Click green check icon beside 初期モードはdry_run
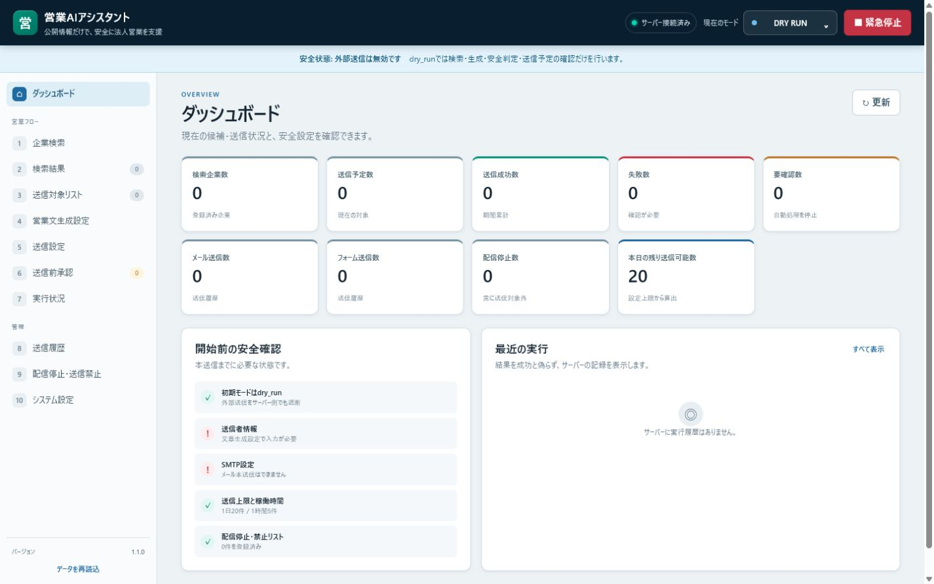The width and height of the screenshot is (934, 584). (x=208, y=397)
